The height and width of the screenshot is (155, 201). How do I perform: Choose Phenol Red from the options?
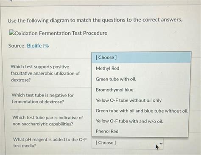coord(107,131)
